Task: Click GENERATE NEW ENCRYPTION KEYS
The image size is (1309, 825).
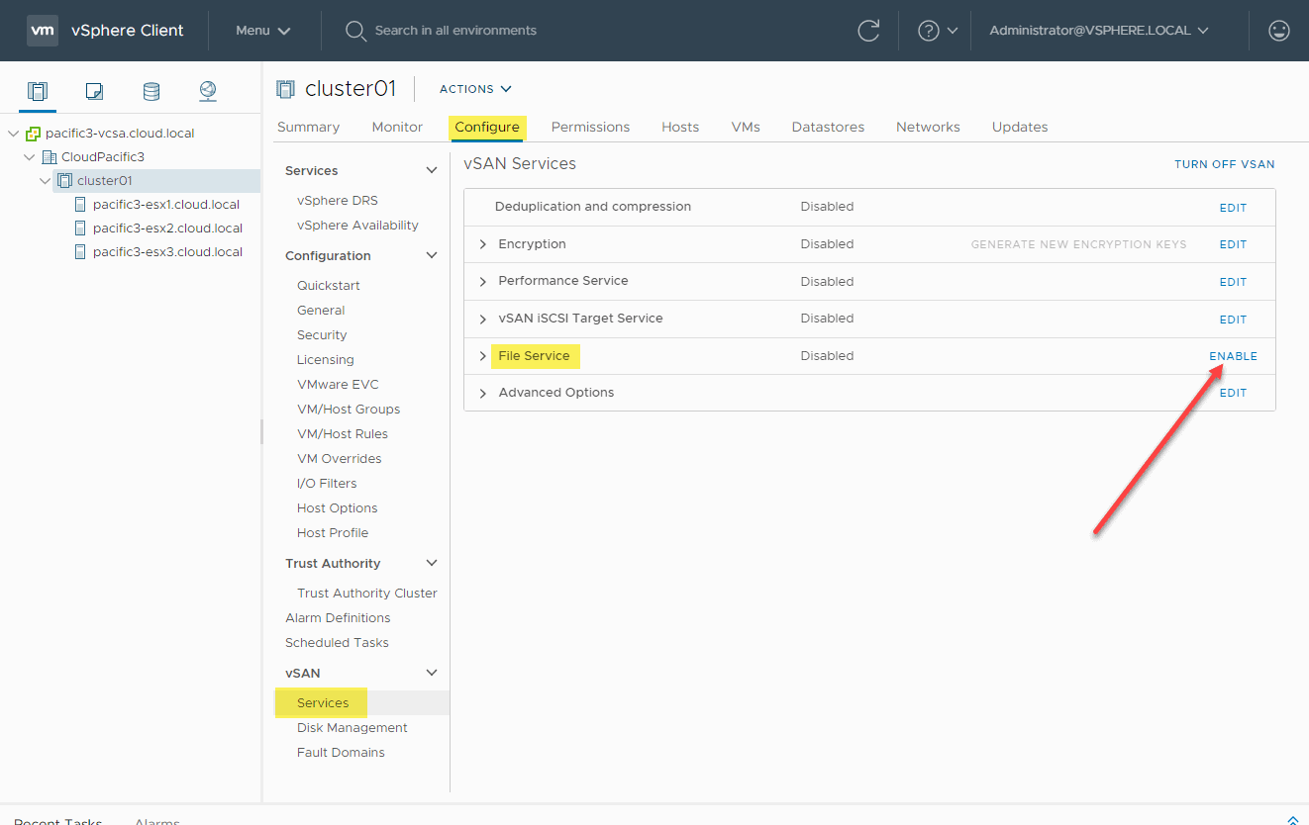Action: coord(1078,244)
